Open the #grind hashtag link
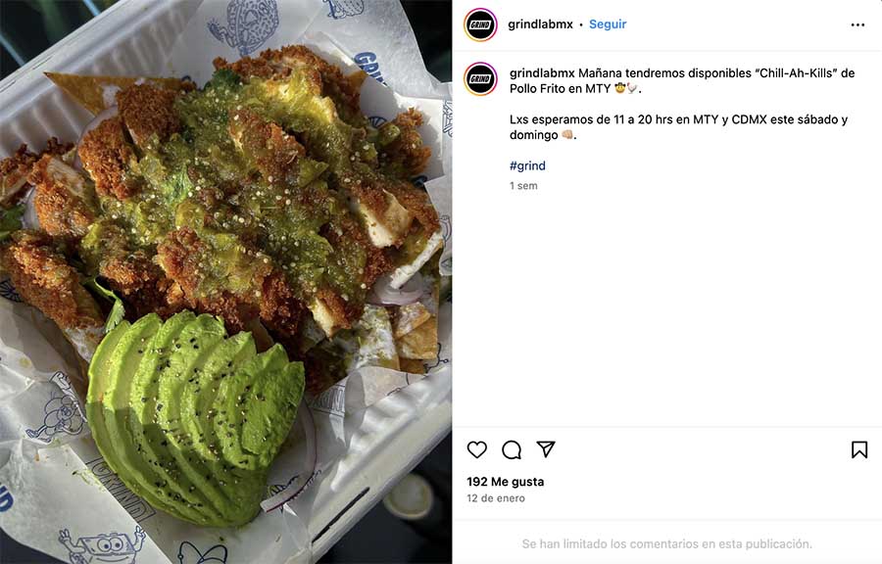 pos(527,165)
